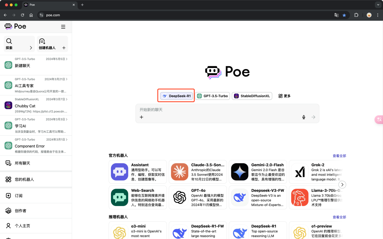The height and width of the screenshot is (239, 383).
Task: Click the plus attachment icon in the message box
Action: pyautogui.click(x=141, y=117)
